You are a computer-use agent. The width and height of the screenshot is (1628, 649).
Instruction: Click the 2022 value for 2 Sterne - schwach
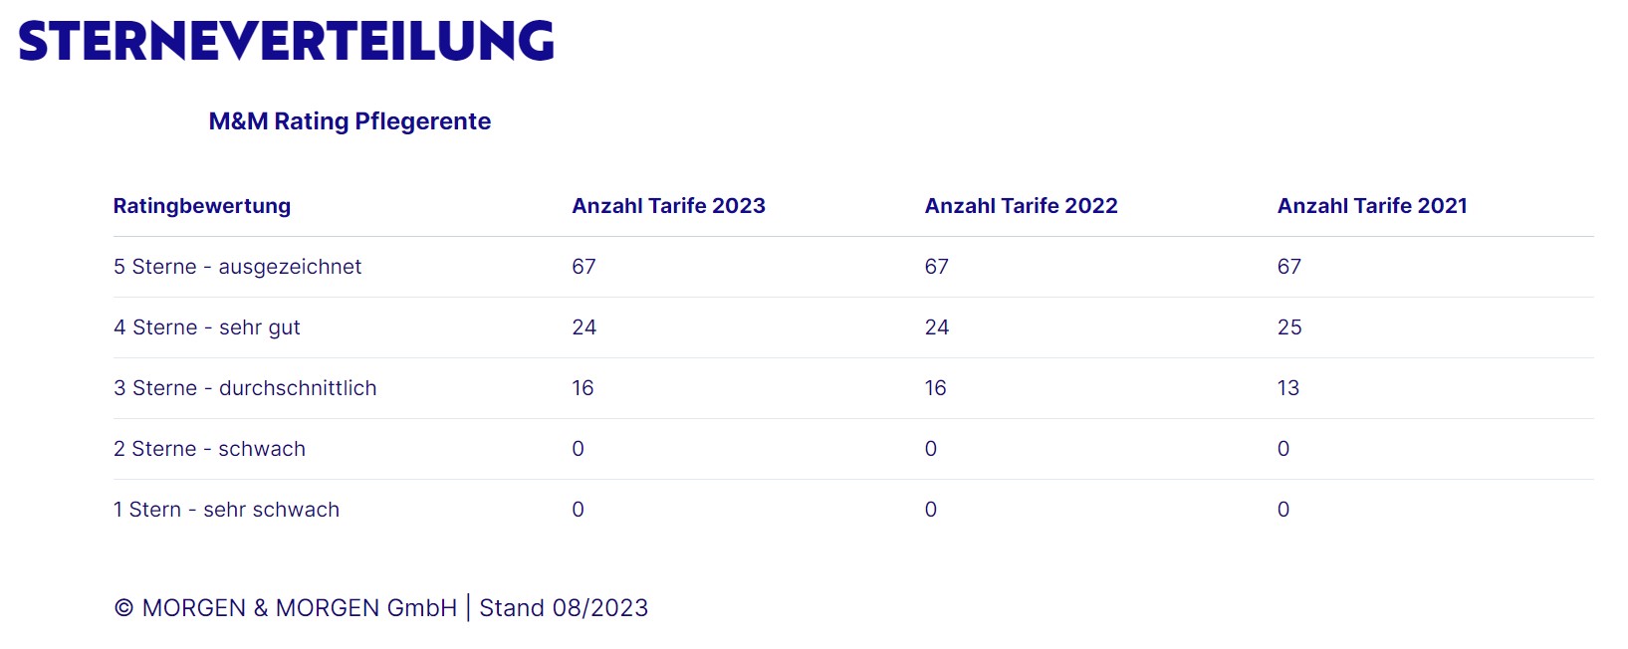(x=931, y=449)
